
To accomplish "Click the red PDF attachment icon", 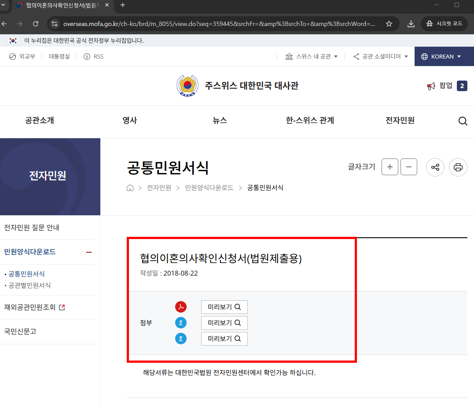I will pyautogui.click(x=181, y=307).
